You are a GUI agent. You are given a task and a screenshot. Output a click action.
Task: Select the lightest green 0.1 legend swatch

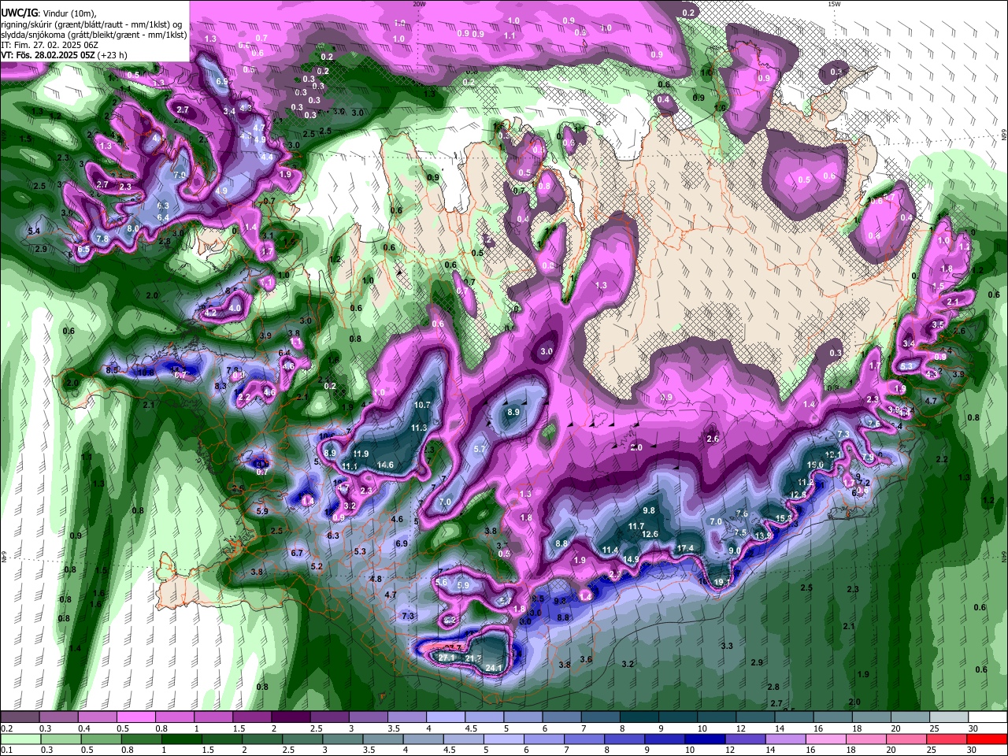pyautogui.click(x=20, y=739)
